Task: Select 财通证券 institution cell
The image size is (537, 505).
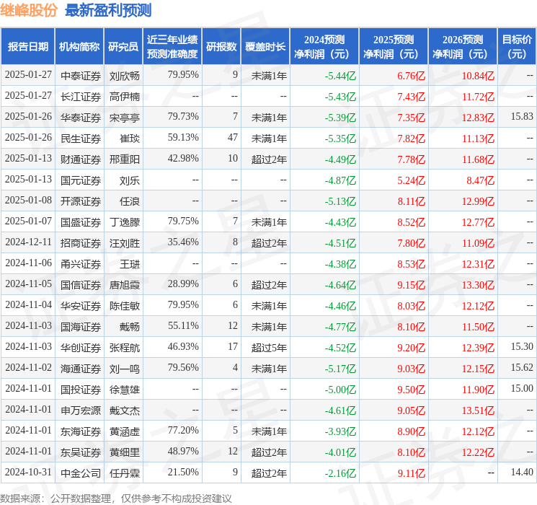Action: click(x=81, y=159)
